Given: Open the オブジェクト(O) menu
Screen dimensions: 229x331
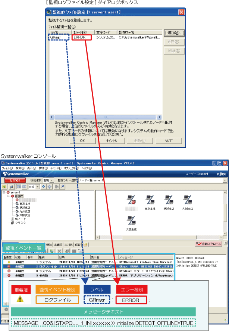Looking at the screenshot, I should pyautogui.click(x=71, y=168).
